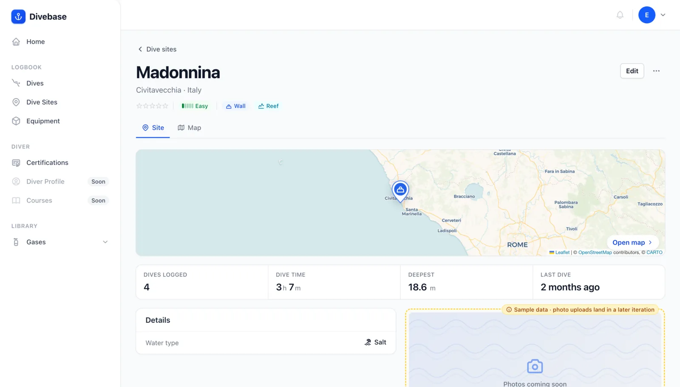Click the Edit button
Image resolution: width=680 pixels, height=387 pixels.
632,71
